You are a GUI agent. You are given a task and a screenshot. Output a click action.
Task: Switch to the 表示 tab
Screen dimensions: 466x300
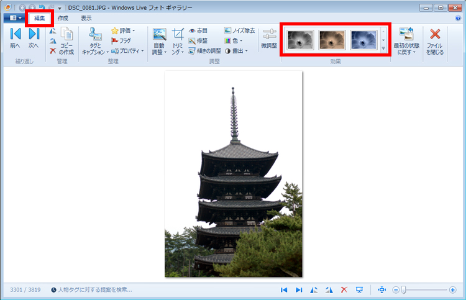pos(86,18)
